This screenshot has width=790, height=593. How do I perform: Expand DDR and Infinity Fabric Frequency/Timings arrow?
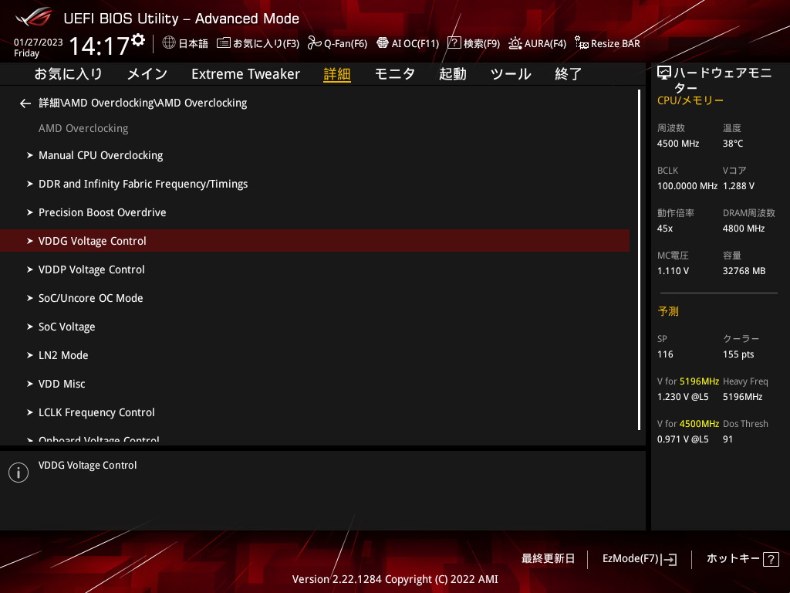(x=30, y=184)
